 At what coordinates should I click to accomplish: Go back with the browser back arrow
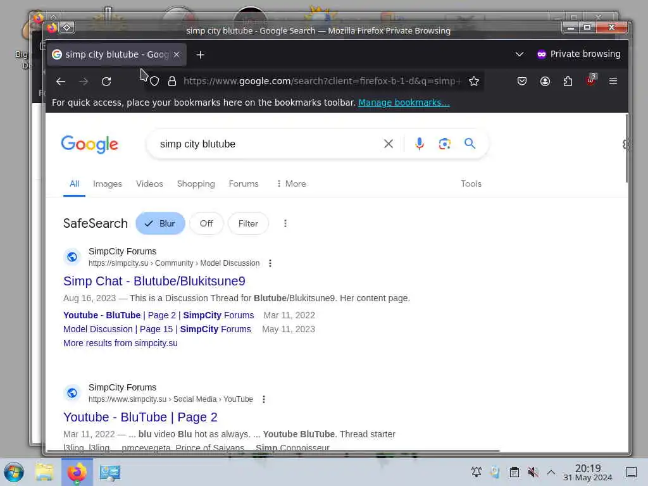click(61, 82)
